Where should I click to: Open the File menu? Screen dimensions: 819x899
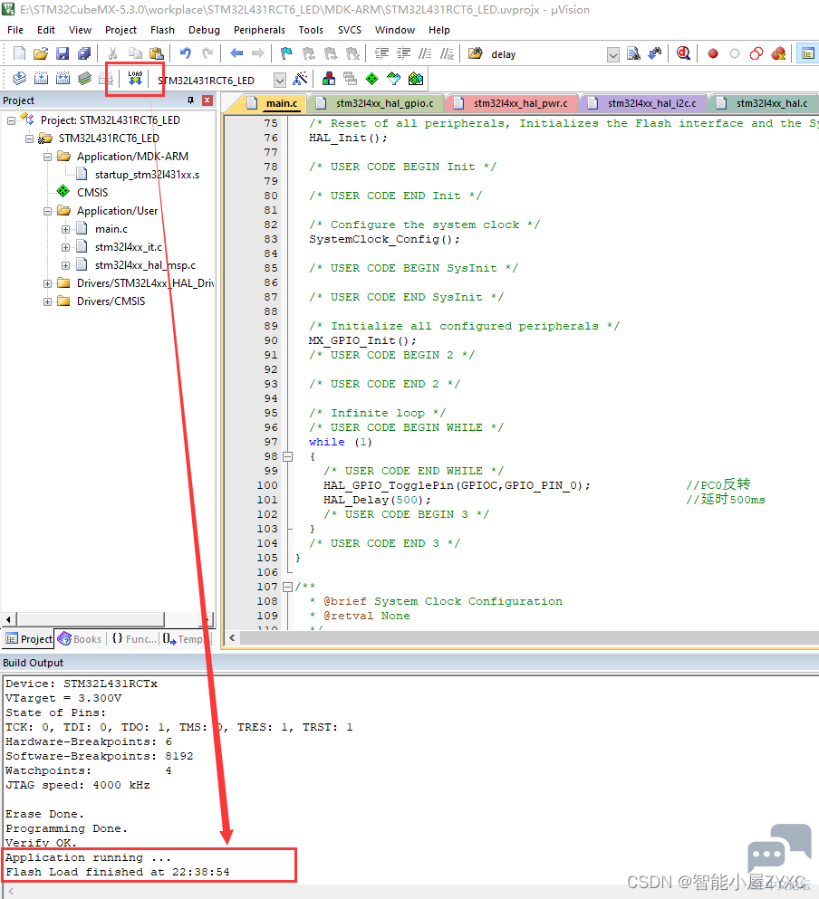(x=15, y=30)
